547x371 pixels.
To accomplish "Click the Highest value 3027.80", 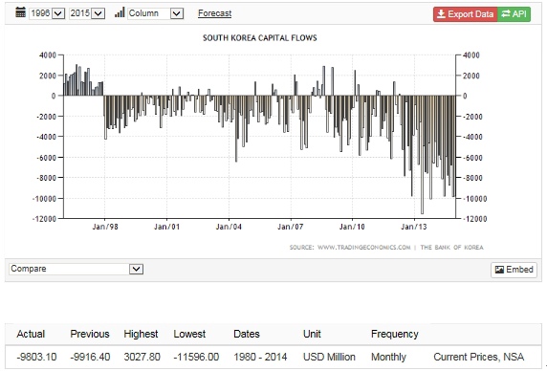I will pos(142,357).
